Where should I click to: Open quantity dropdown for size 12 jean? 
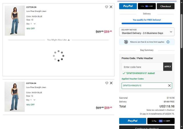pyautogui.click(x=34, y=100)
